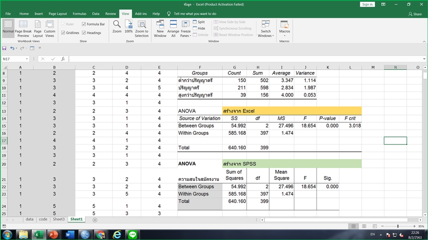Click Zoom to Selection
Image resolution: width=428 pixels, height=240 pixels.
click(x=142, y=28)
